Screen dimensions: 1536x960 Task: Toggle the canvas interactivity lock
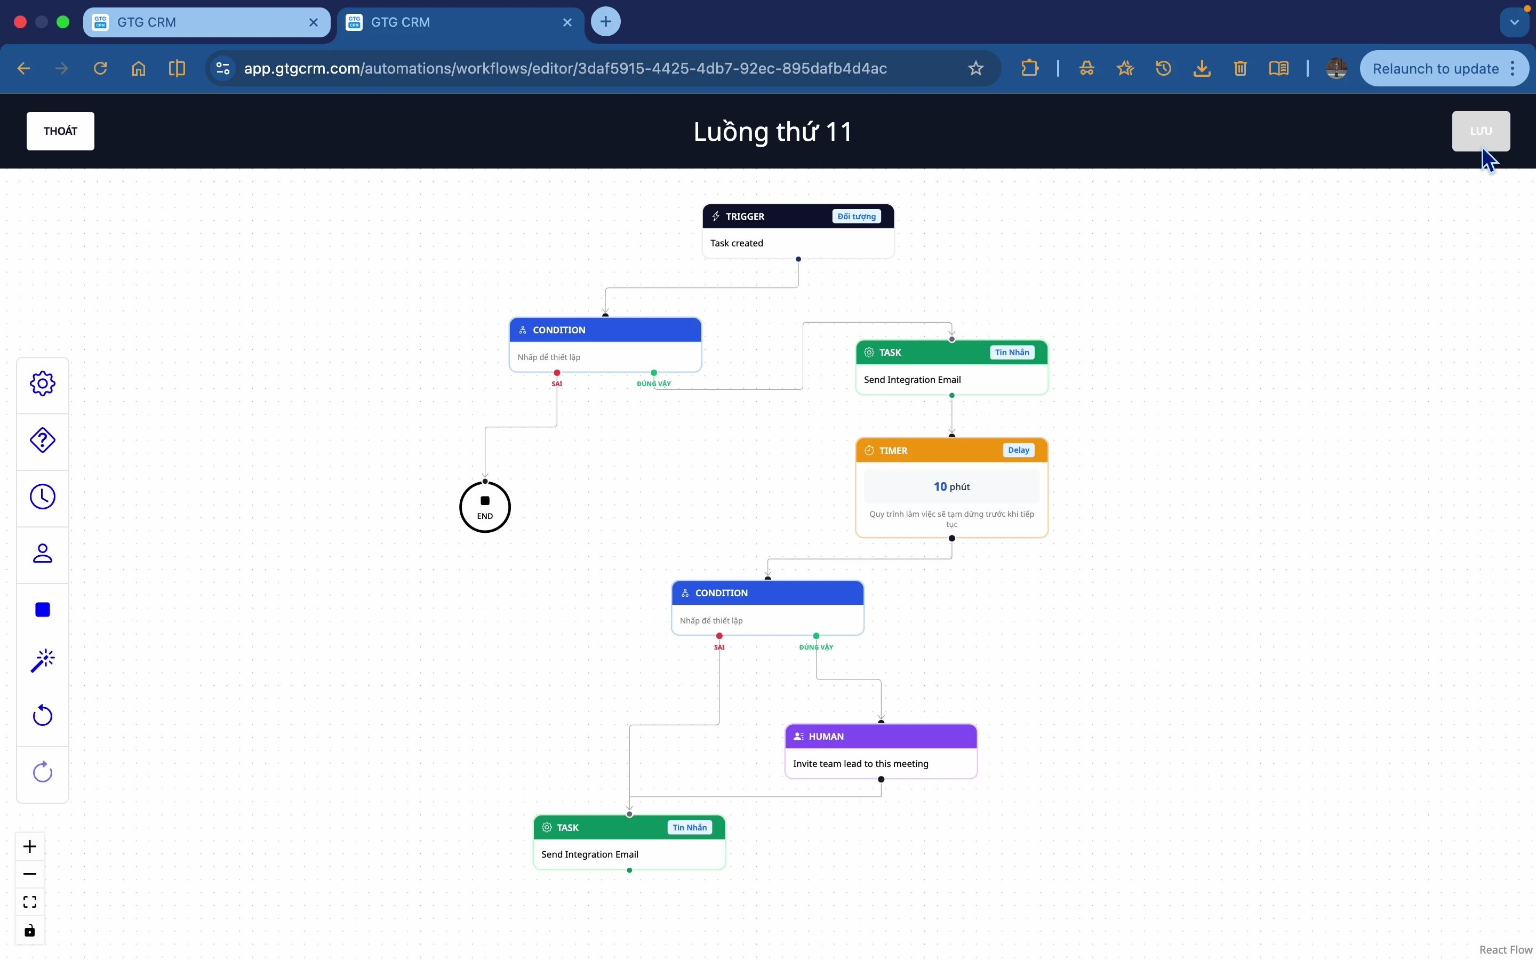coord(30,931)
